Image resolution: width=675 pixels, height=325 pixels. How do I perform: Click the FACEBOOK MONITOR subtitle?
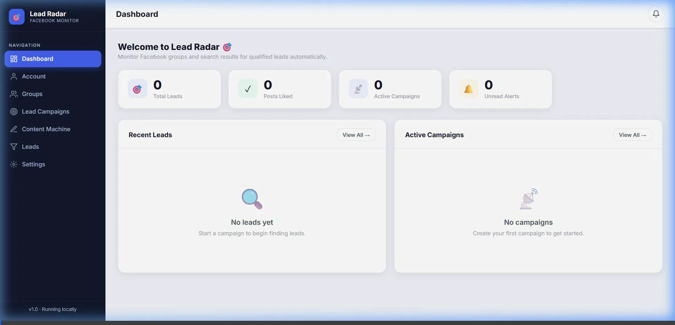click(x=54, y=21)
